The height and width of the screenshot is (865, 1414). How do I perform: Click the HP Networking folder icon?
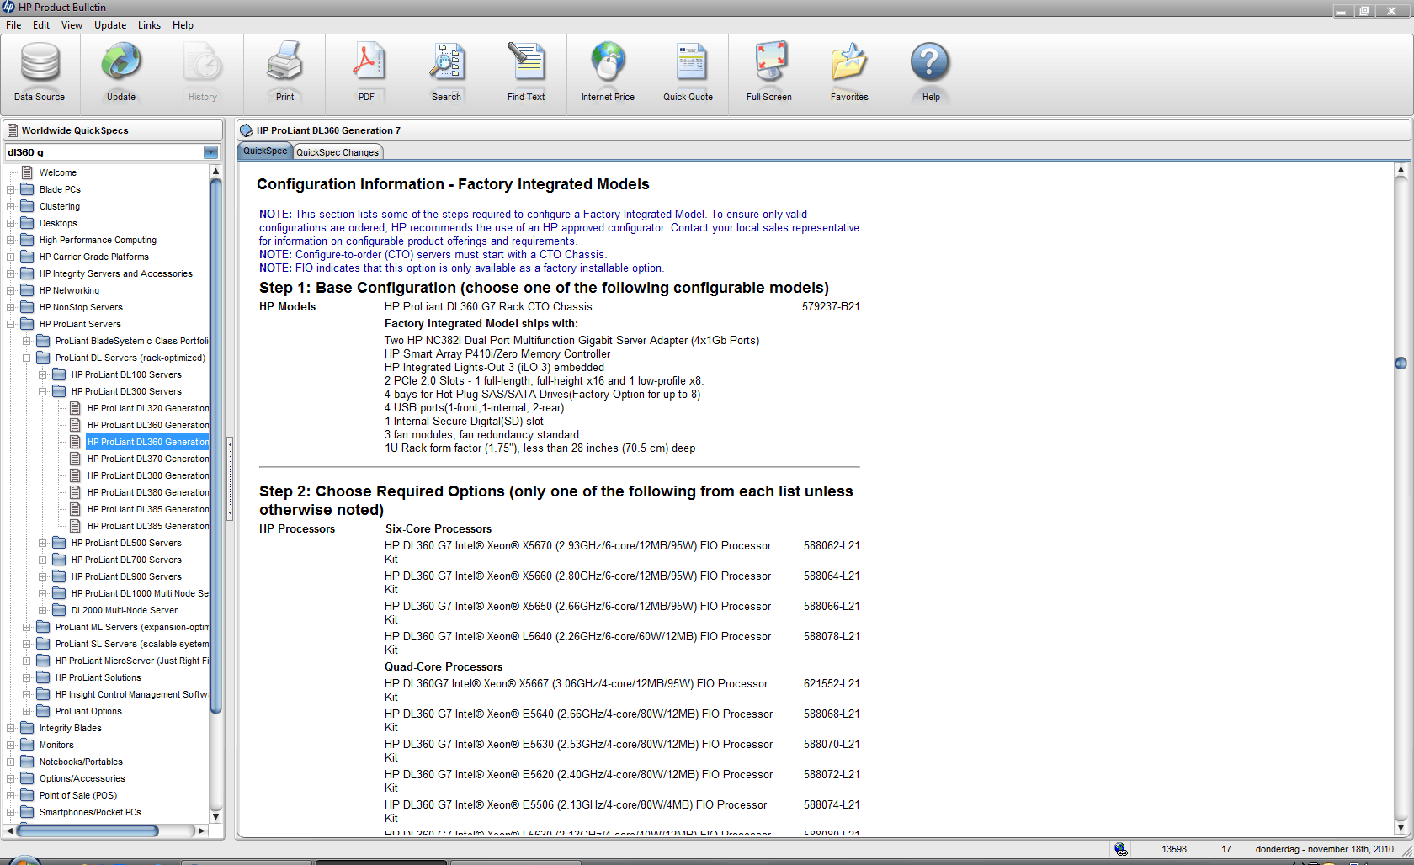point(28,290)
